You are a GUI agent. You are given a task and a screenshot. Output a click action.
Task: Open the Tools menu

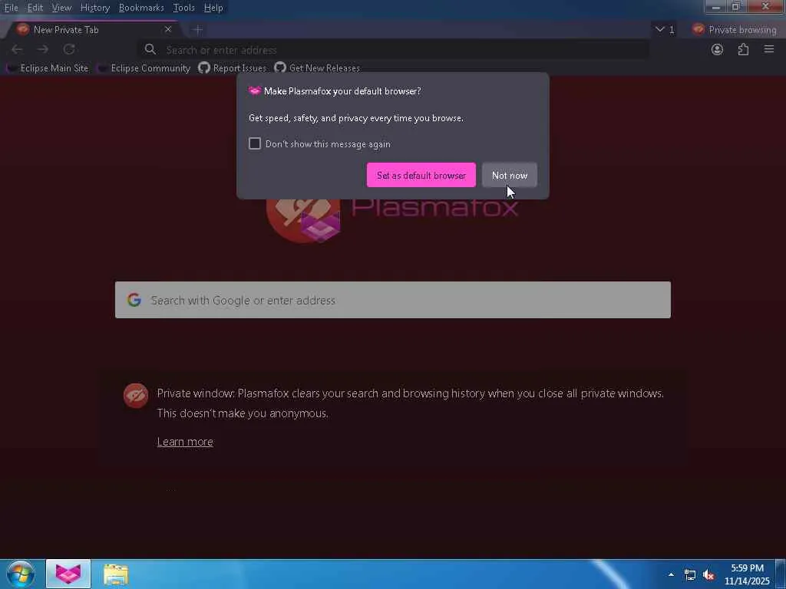coord(183,8)
